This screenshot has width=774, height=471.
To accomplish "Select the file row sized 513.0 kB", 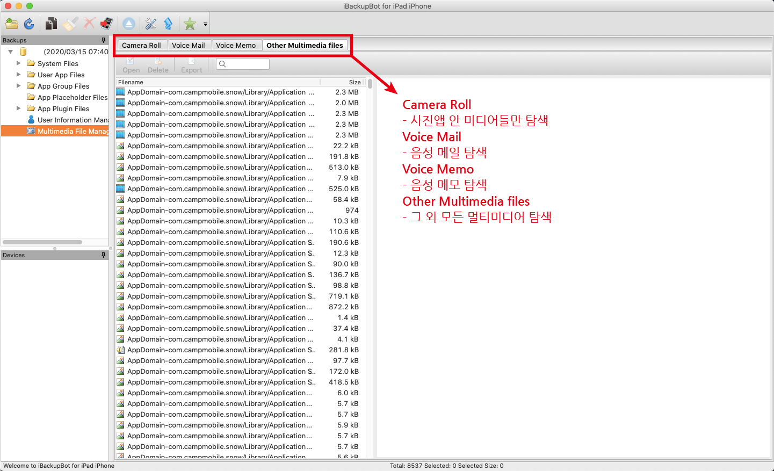I will point(240,167).
